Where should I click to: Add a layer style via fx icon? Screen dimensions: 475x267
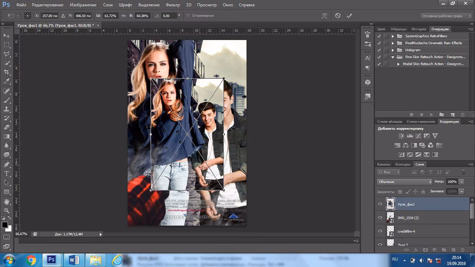click(x=416, y=250)
